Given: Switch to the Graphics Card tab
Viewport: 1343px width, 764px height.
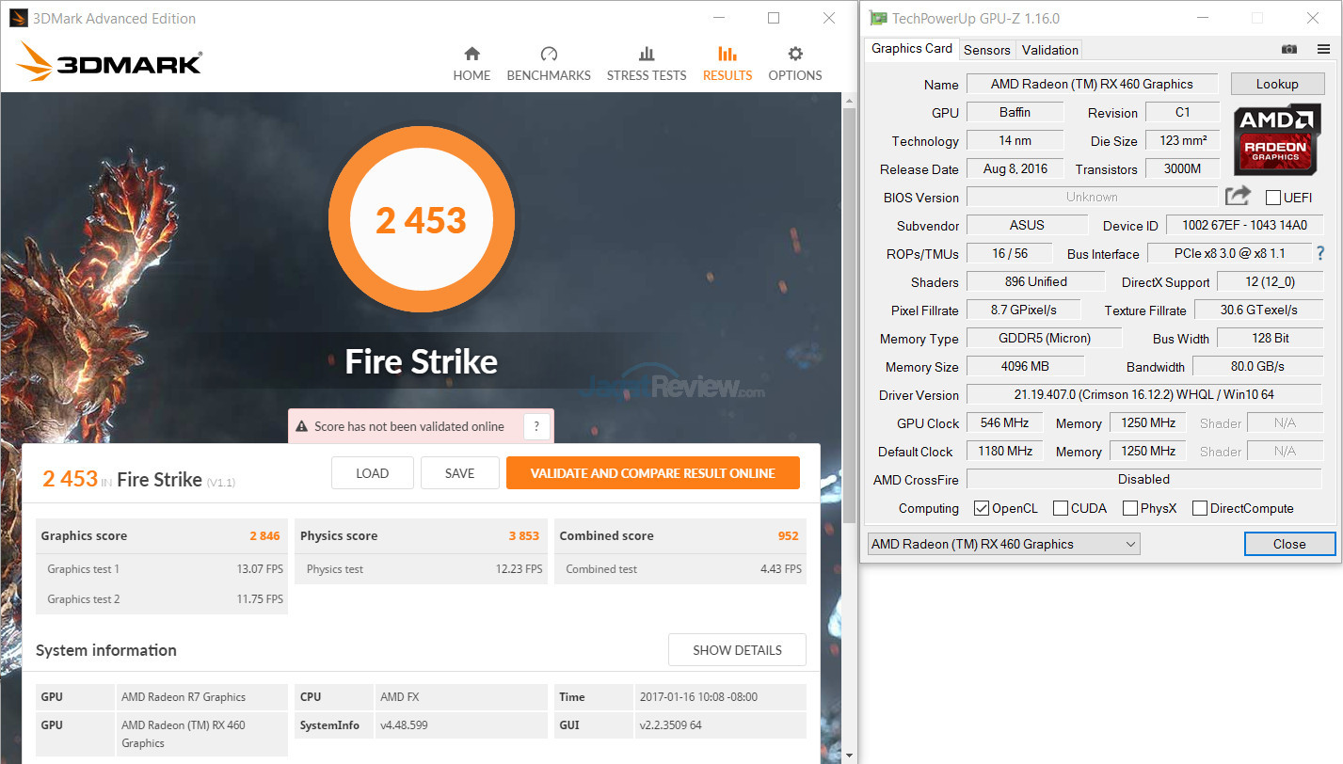Looking at the screenshot, I should tap(912, 49).
